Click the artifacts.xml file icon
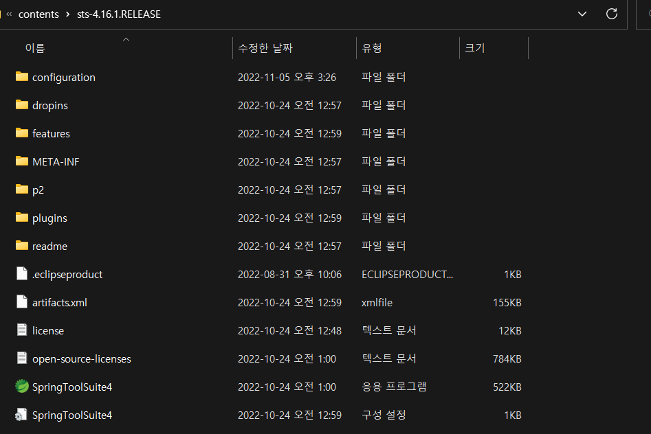The height and width of the screenshot is (434, 651). point(21,301)
